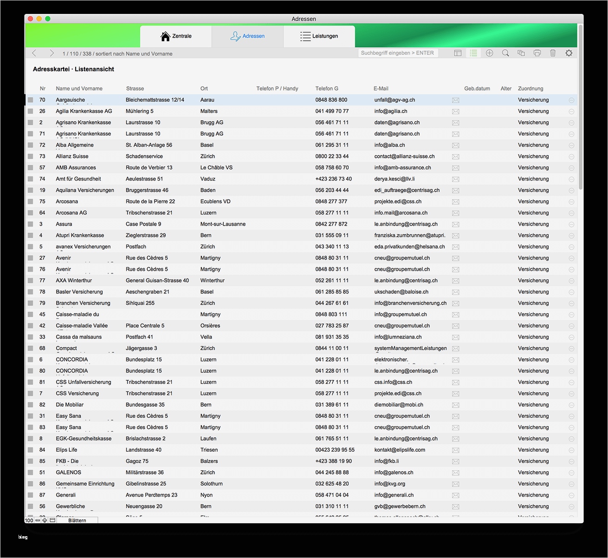
Task: Duplicate the record with the copy icon
Action: (521, 53)
